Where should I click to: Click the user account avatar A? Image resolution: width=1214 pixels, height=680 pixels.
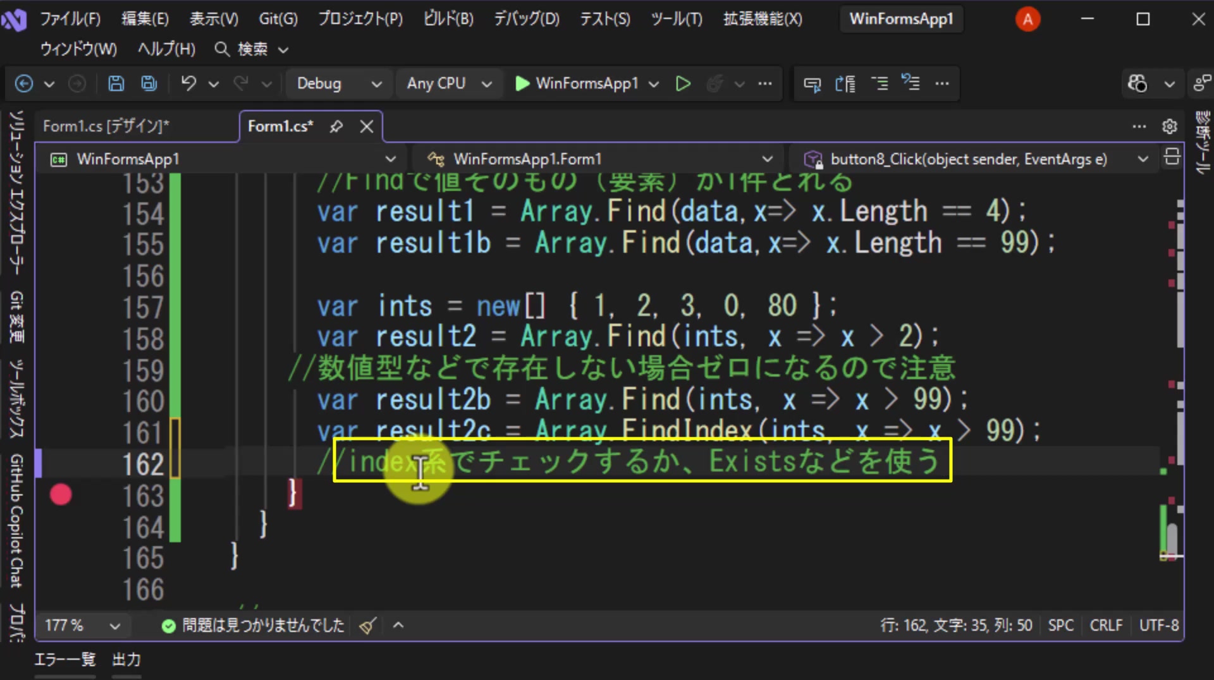click(1027, 19)
